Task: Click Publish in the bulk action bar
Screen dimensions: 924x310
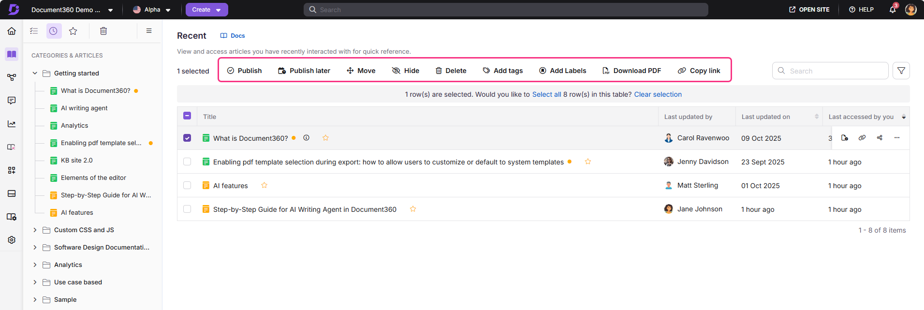Action: (x=245, y=71)
